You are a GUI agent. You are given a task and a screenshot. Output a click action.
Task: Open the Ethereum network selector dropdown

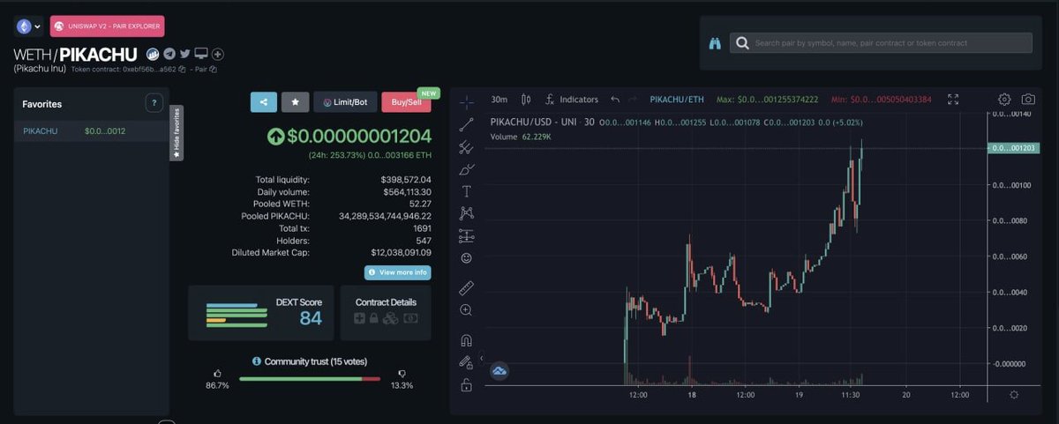[28, 26]
